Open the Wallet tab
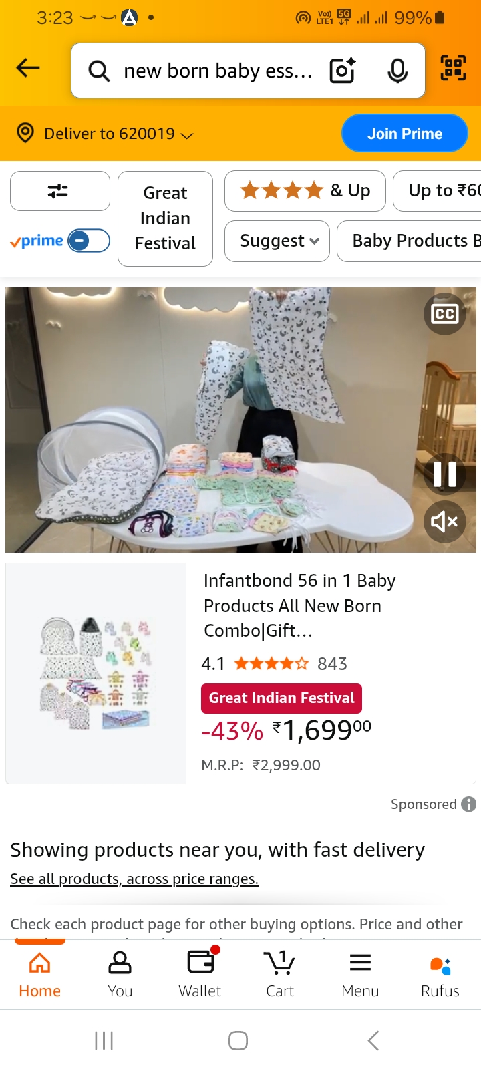Image resolution: width=481 pixels, height=1069 pixels. coord(200,975)
